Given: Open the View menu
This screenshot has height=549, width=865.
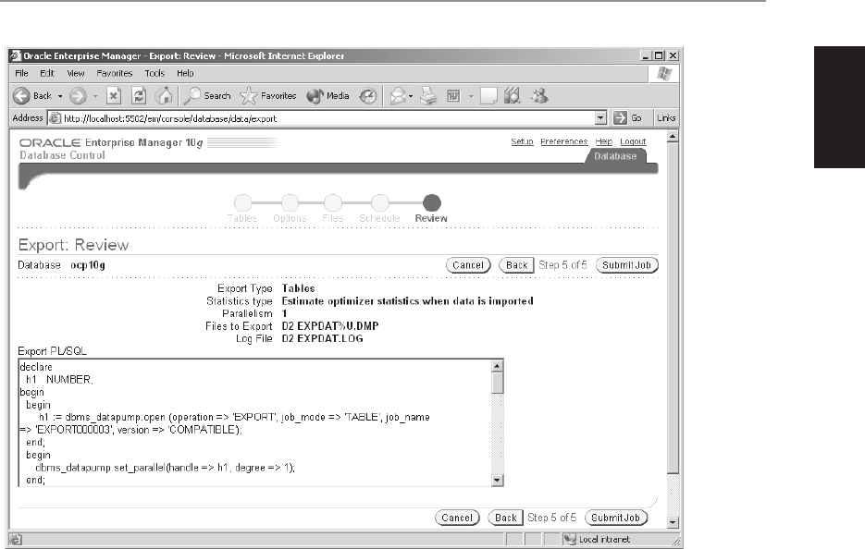Looking at the screenshot, I should click(x=76, y=73).
